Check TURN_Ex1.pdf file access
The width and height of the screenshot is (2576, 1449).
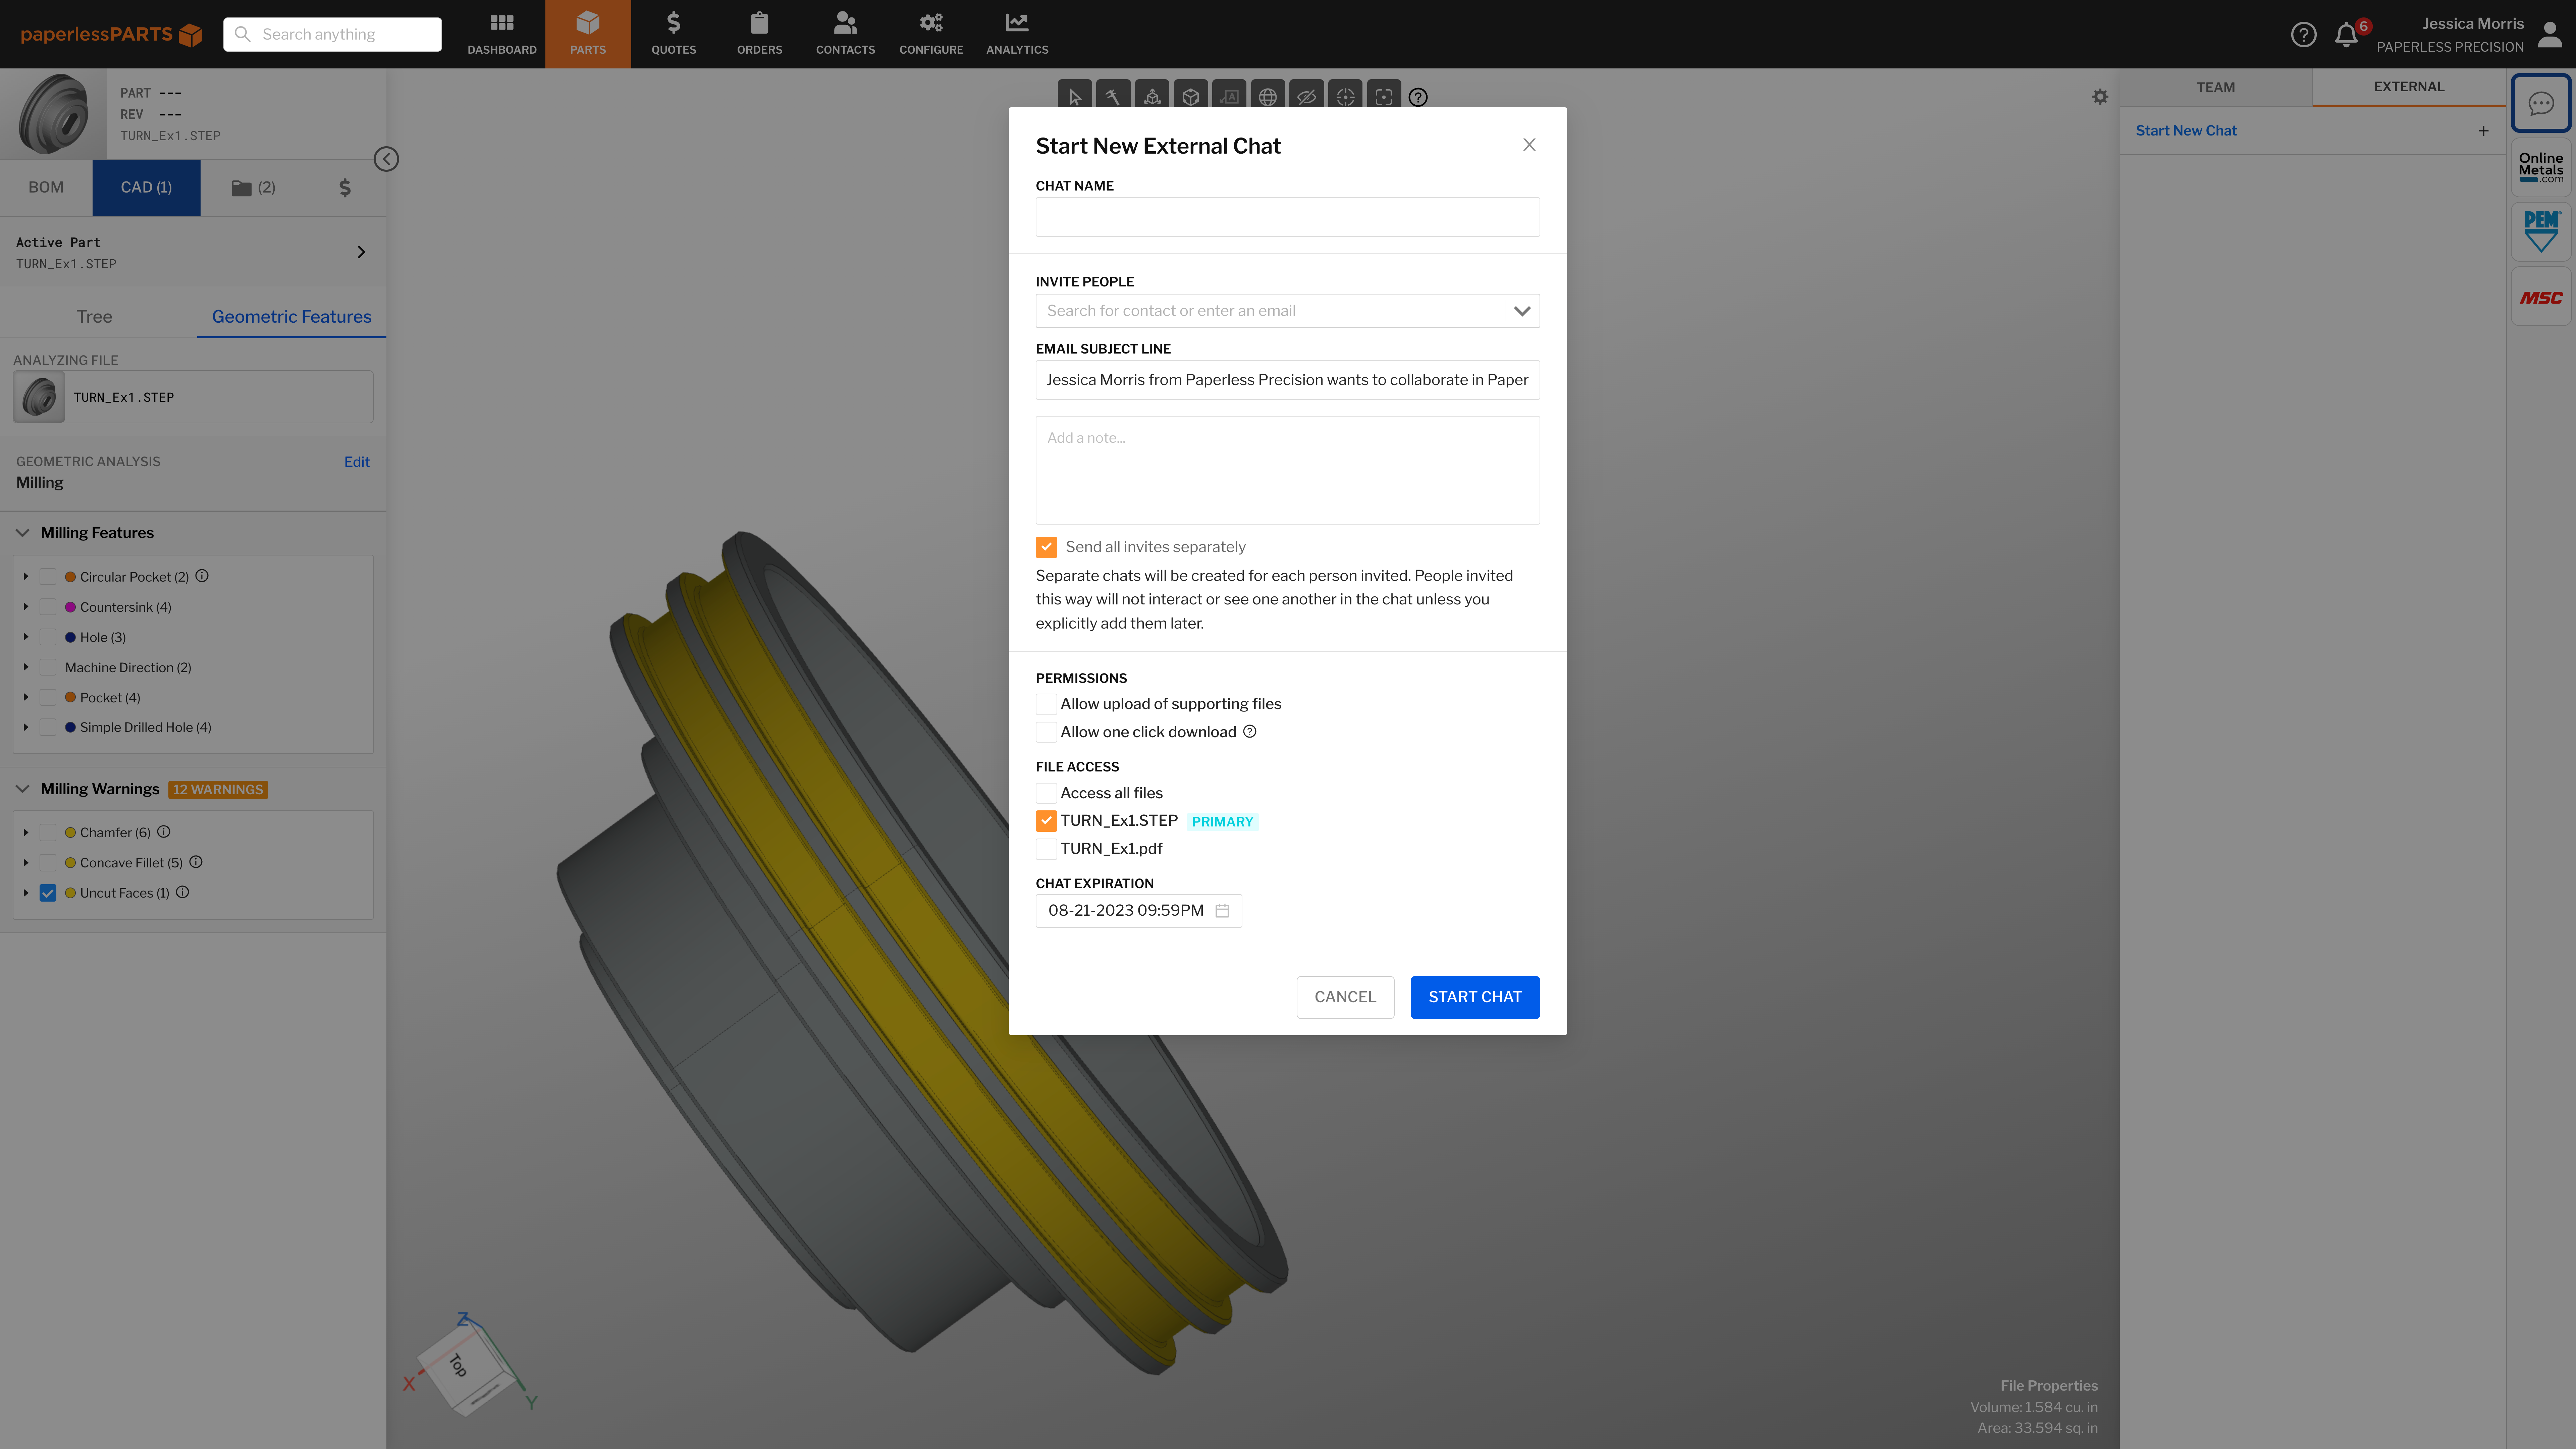point(1046,849)
